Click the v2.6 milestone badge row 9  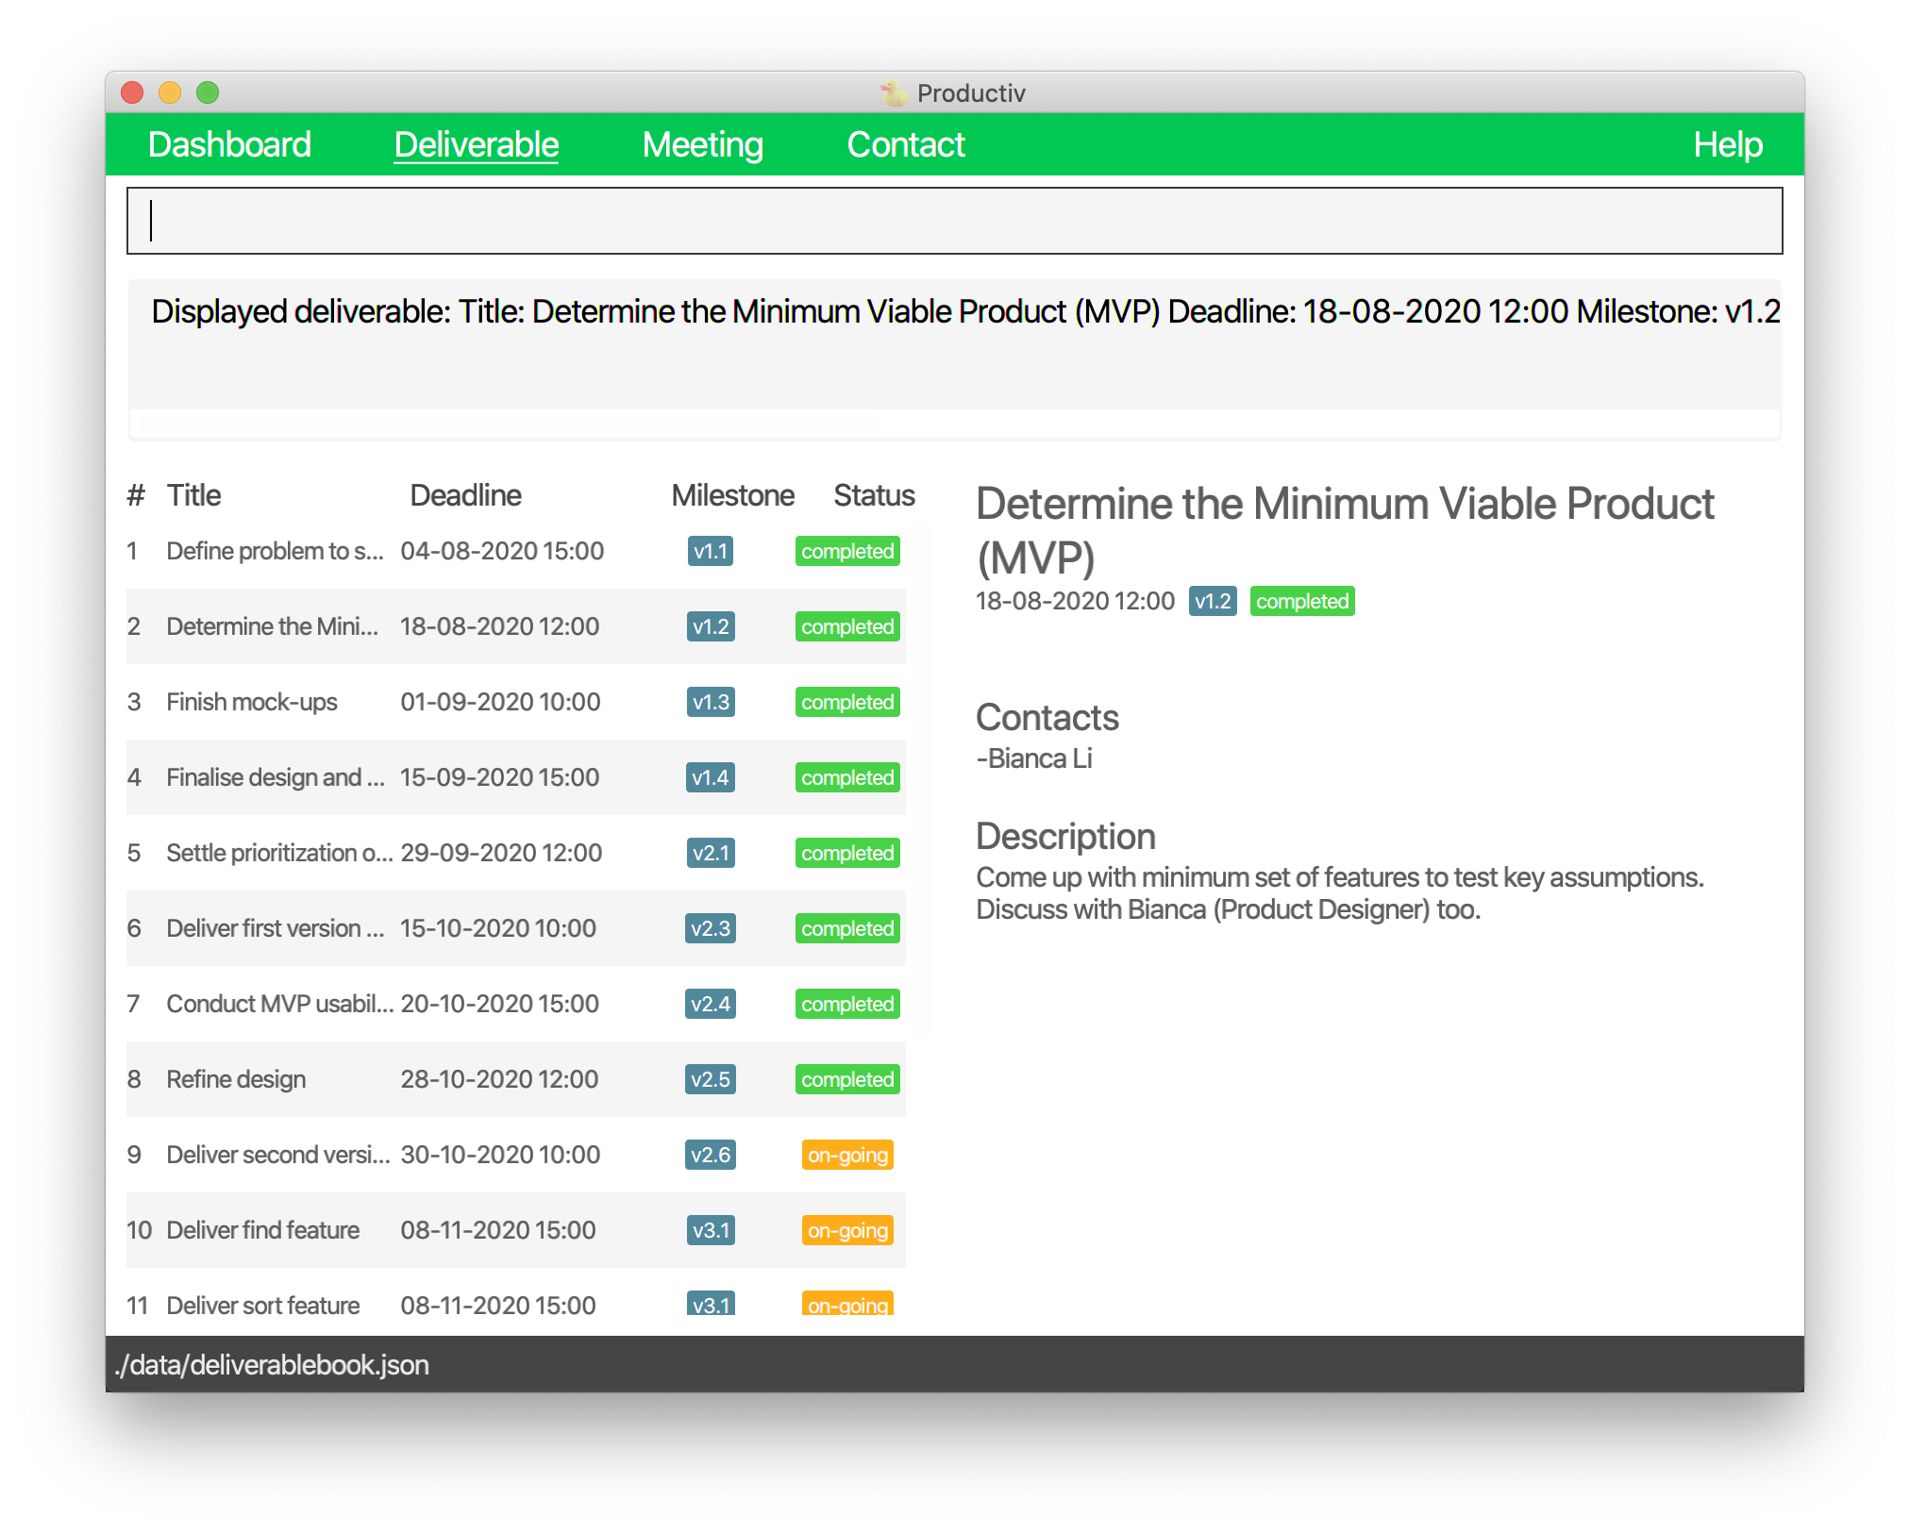tap(710, 1156)
